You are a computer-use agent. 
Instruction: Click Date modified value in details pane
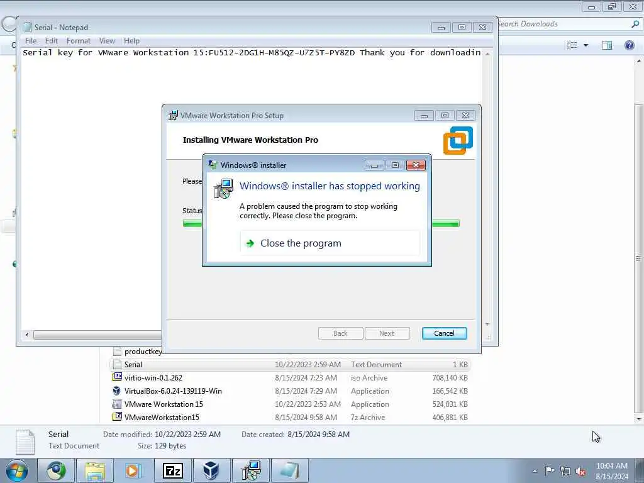[x=187, y=434]
